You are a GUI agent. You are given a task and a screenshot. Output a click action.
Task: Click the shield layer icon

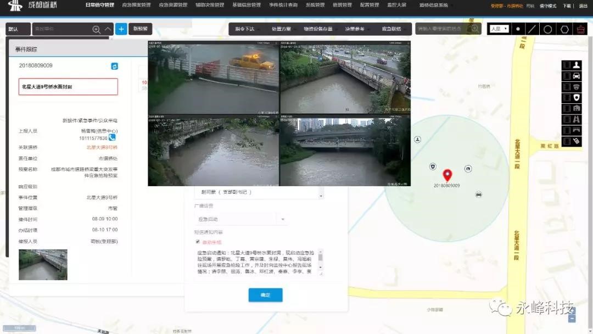[x=577, y=98]
